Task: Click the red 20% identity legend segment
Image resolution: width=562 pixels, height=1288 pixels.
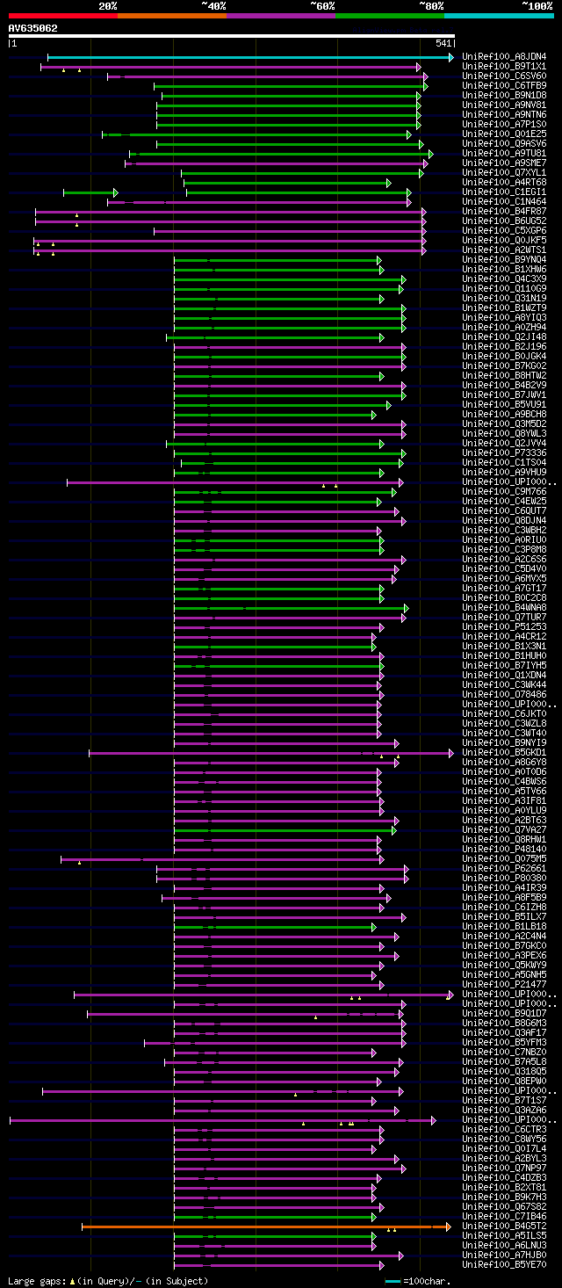Action: coord(62,15)
